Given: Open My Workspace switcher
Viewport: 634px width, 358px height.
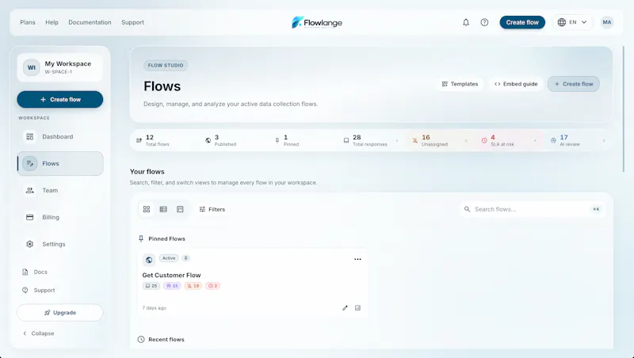Looking at the screenshot, I should tap(60, 67).
